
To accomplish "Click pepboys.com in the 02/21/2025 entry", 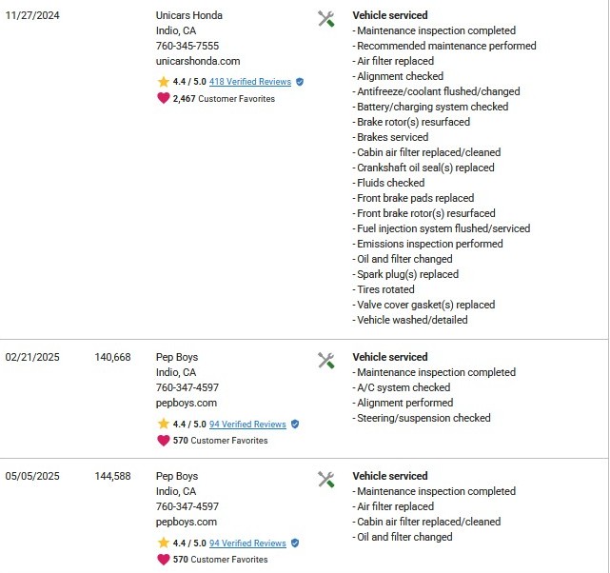I will pyautogui.click(x=187, y=403).
